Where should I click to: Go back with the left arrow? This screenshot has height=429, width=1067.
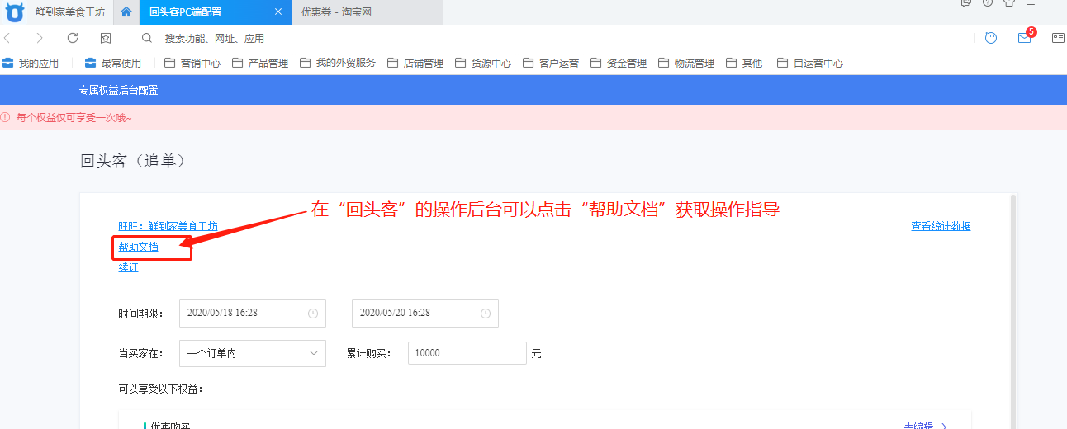pyautogui.click(x=7, y=38)
